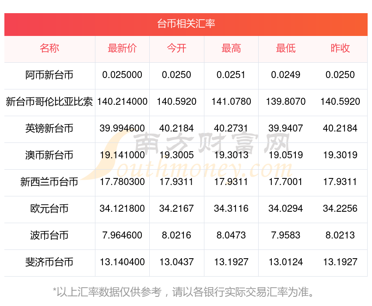Click the latest price 140.214000
This screenshot has height=306, width=372.
click(122, 102)
